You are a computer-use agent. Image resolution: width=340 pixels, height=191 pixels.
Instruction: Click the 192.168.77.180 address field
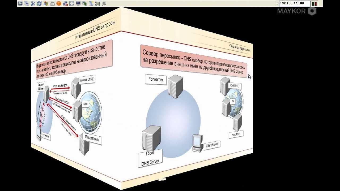(295, 3)
